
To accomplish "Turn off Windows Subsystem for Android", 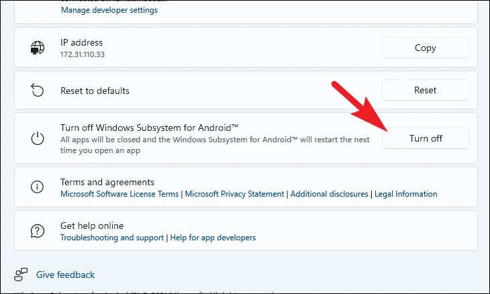I will pyautogui.click(x=426, y=138).
